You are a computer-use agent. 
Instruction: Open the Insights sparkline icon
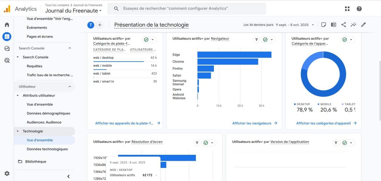point(353,25)
